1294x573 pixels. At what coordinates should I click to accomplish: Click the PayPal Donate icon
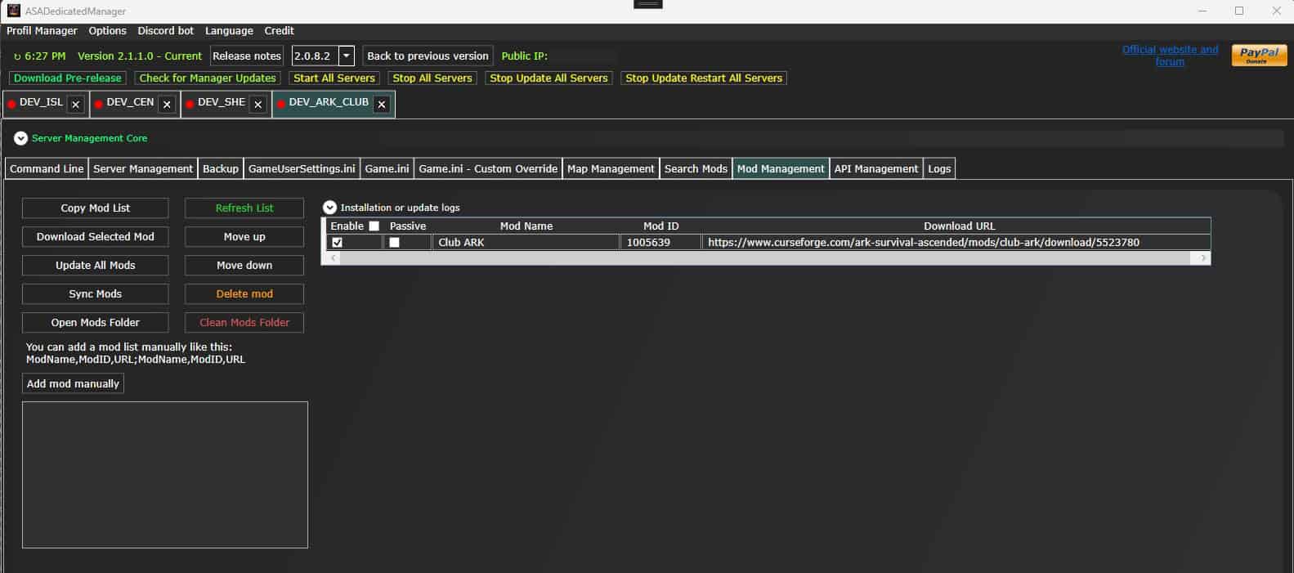1259,55
